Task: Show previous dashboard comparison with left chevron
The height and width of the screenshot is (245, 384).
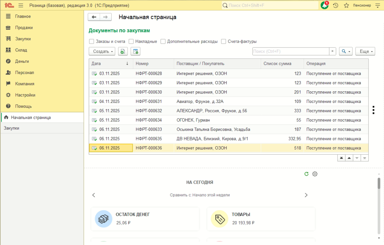Action: (x=94, y=195)
